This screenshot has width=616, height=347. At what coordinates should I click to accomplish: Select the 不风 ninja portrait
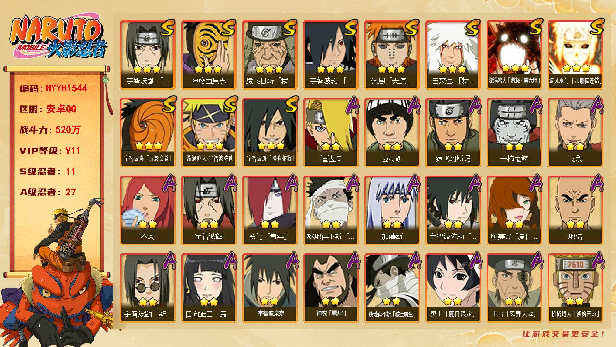(x=147, y=210)
